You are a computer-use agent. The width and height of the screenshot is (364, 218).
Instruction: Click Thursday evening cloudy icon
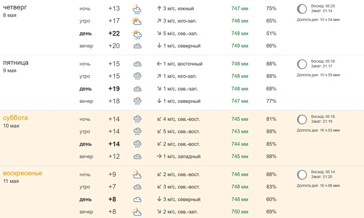(138, 46)
